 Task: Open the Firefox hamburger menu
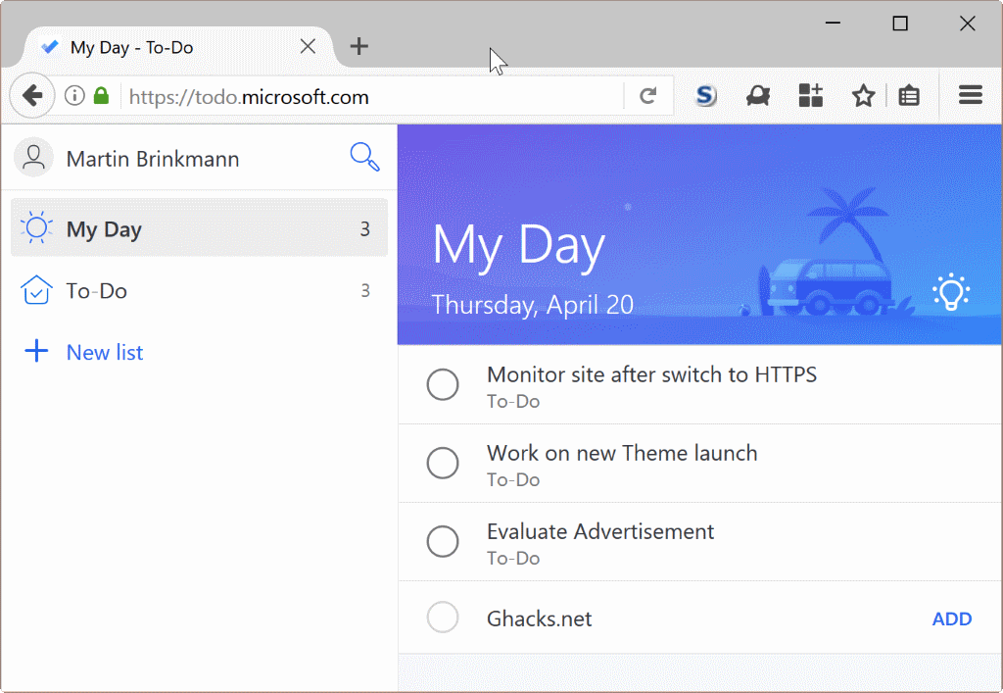coord(970,95)
